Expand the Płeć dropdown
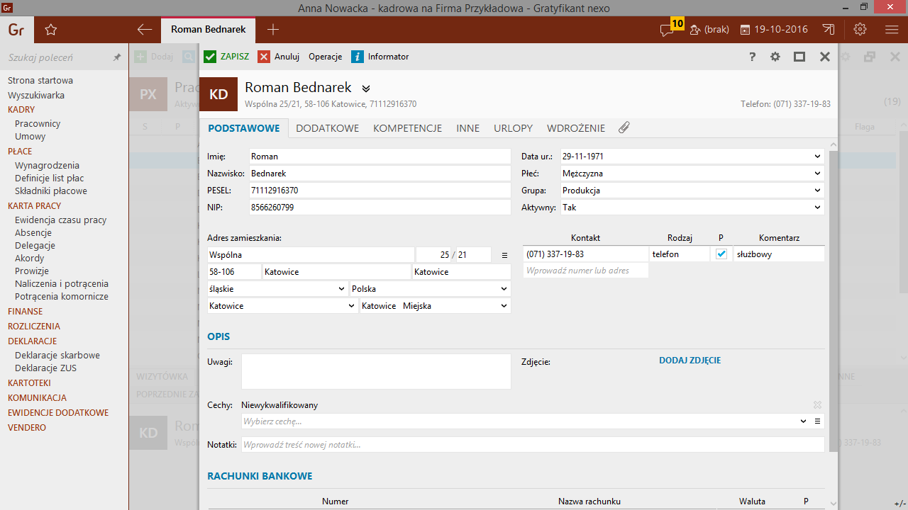 tap(817, 174)
